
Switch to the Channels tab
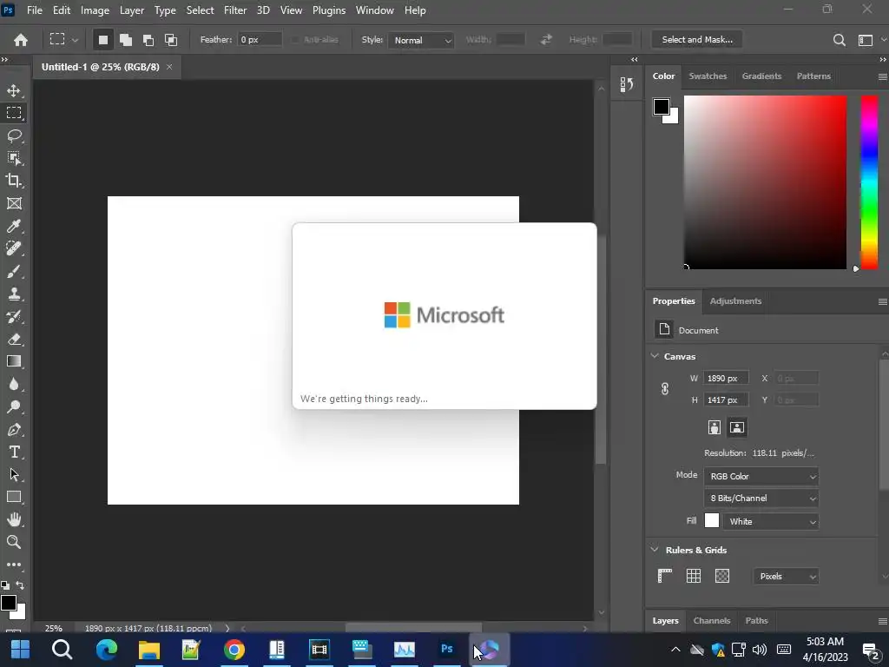click(x=712, y=620)
